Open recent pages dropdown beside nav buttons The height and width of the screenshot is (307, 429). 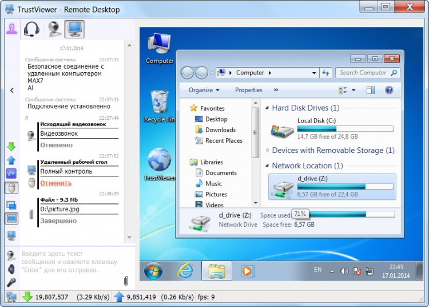click(x=212, y=73)
